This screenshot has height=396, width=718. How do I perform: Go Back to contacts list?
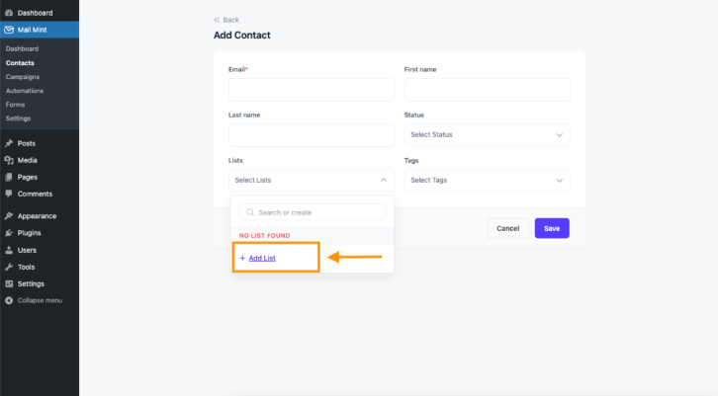point(226,20)
